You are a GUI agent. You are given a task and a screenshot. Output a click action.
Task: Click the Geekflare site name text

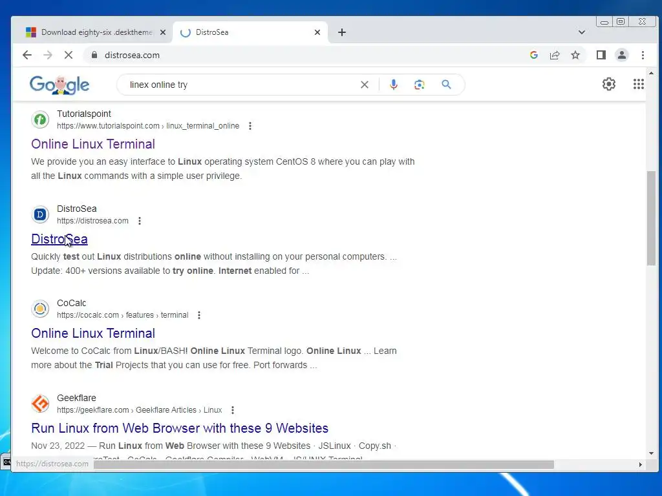[76, 398]
